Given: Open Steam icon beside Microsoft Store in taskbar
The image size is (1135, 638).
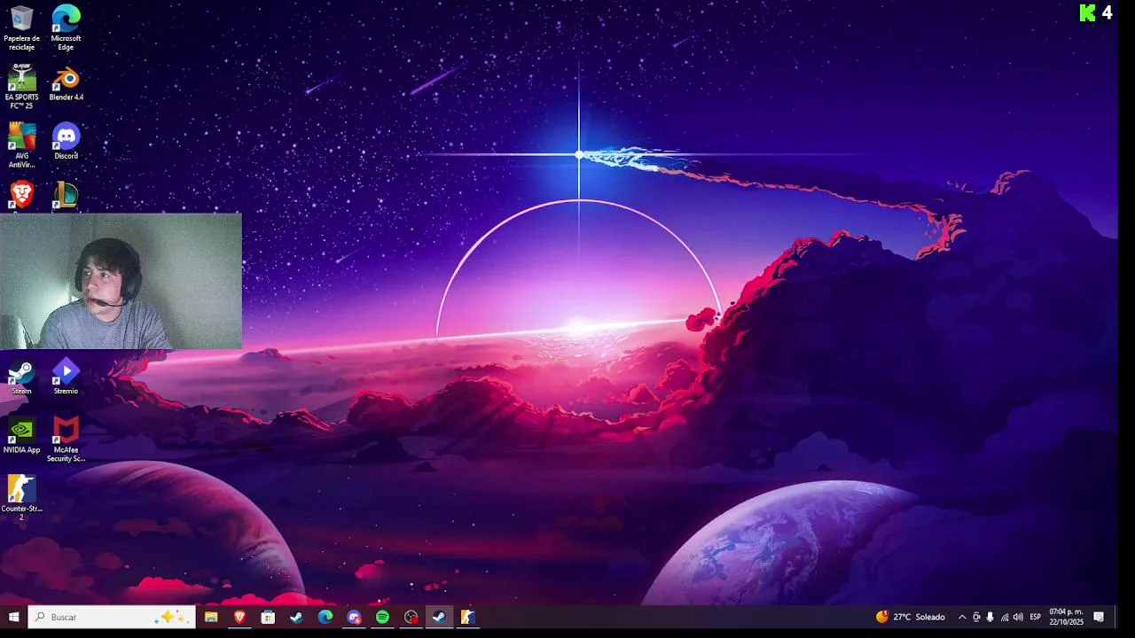Looking at the screenshot, I should (x=296, y=617).
